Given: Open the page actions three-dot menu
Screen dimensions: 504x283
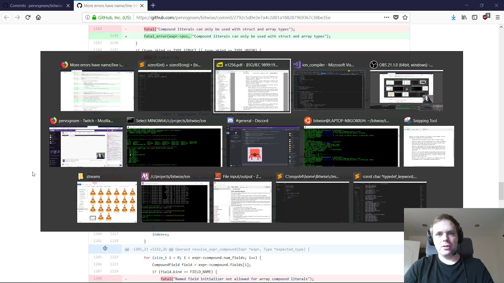Looking at the screenshot, I should (387, 17).
